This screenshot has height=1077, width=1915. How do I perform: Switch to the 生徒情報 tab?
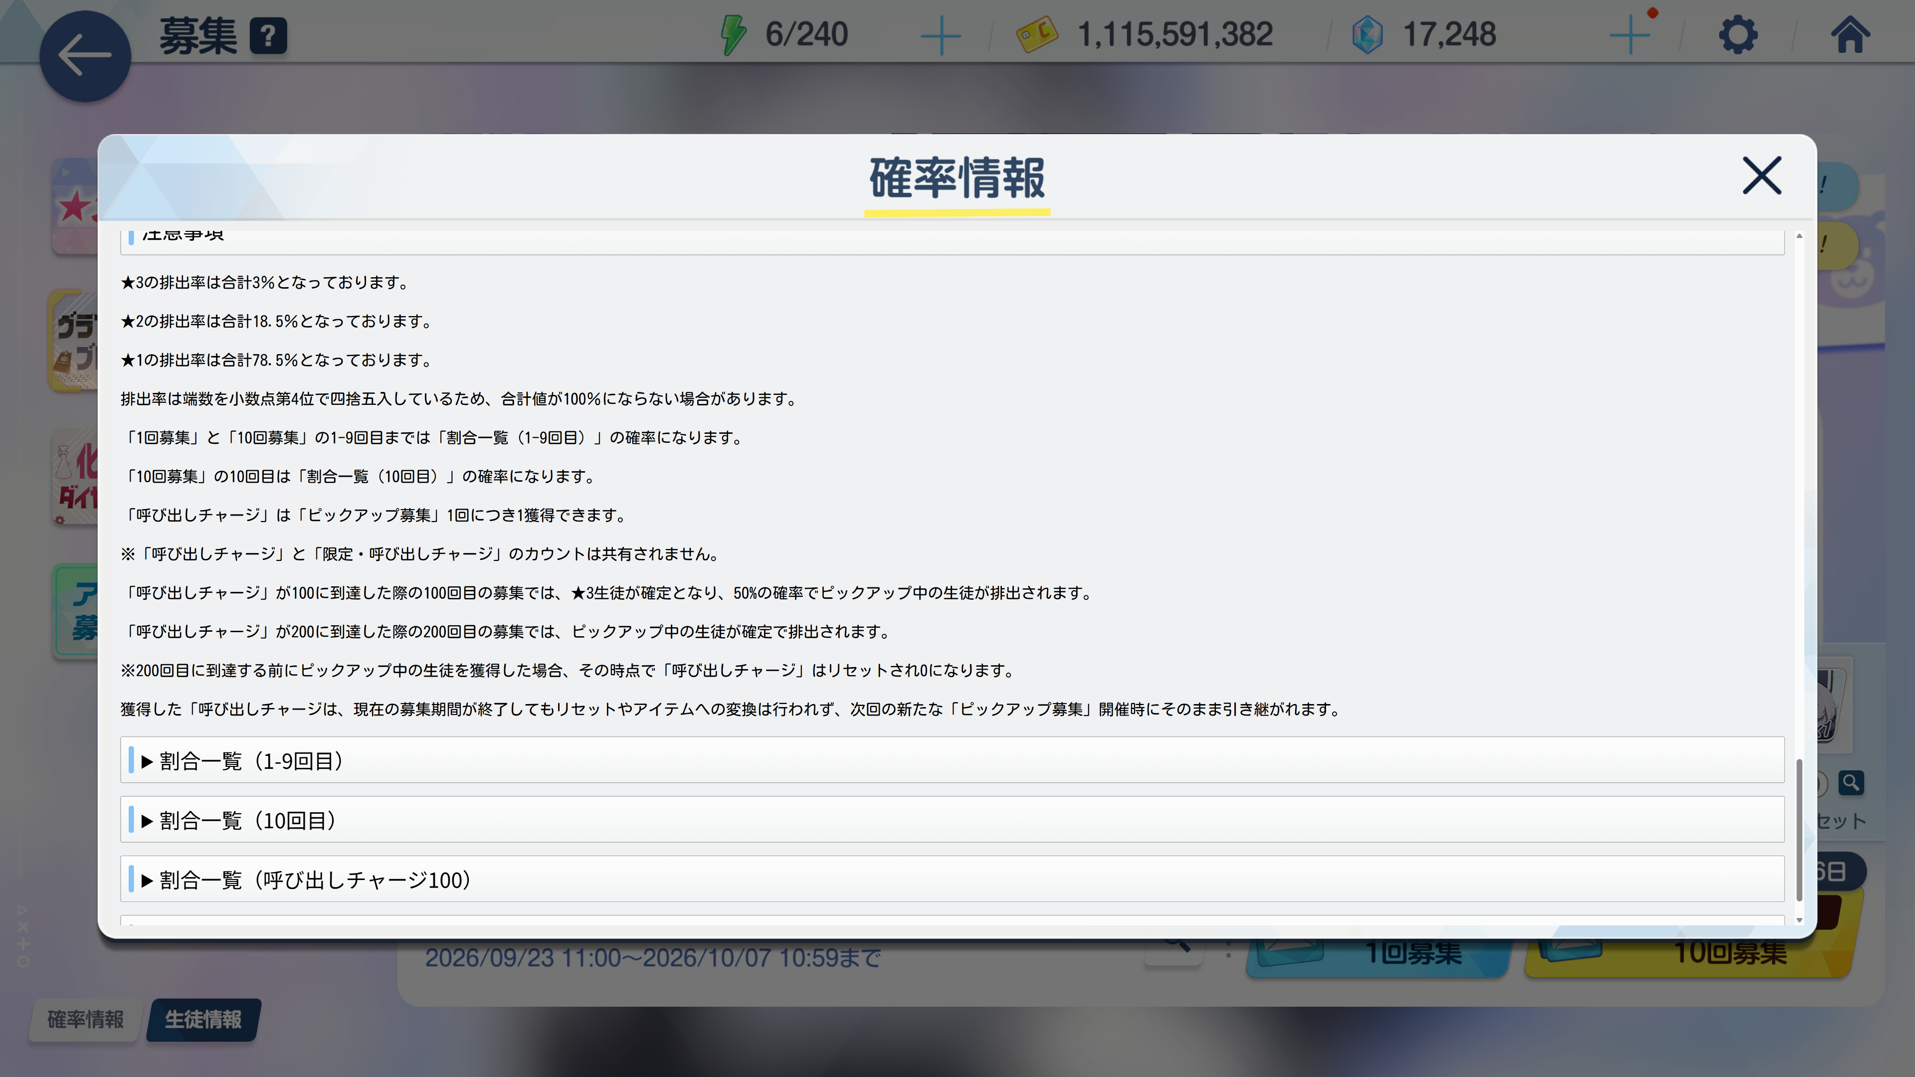[203, 1019]
